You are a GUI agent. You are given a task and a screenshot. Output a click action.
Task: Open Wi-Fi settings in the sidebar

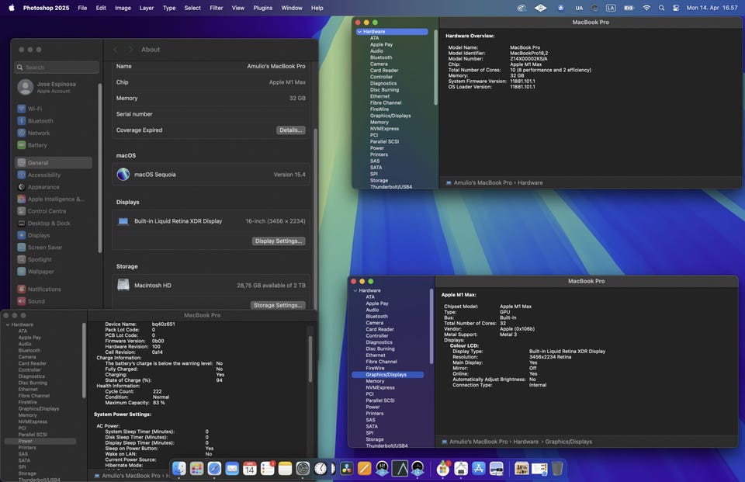point(35,109)
